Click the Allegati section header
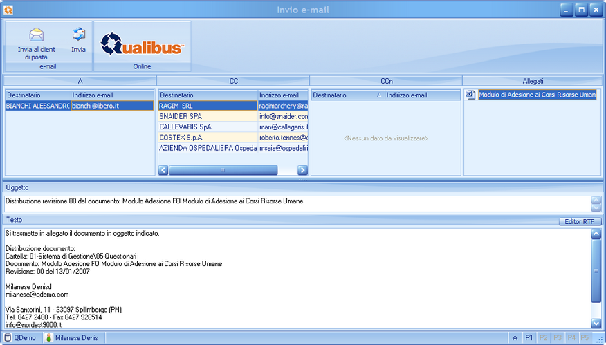Viewport: 606px width, 345px height. tap(532, 81)
